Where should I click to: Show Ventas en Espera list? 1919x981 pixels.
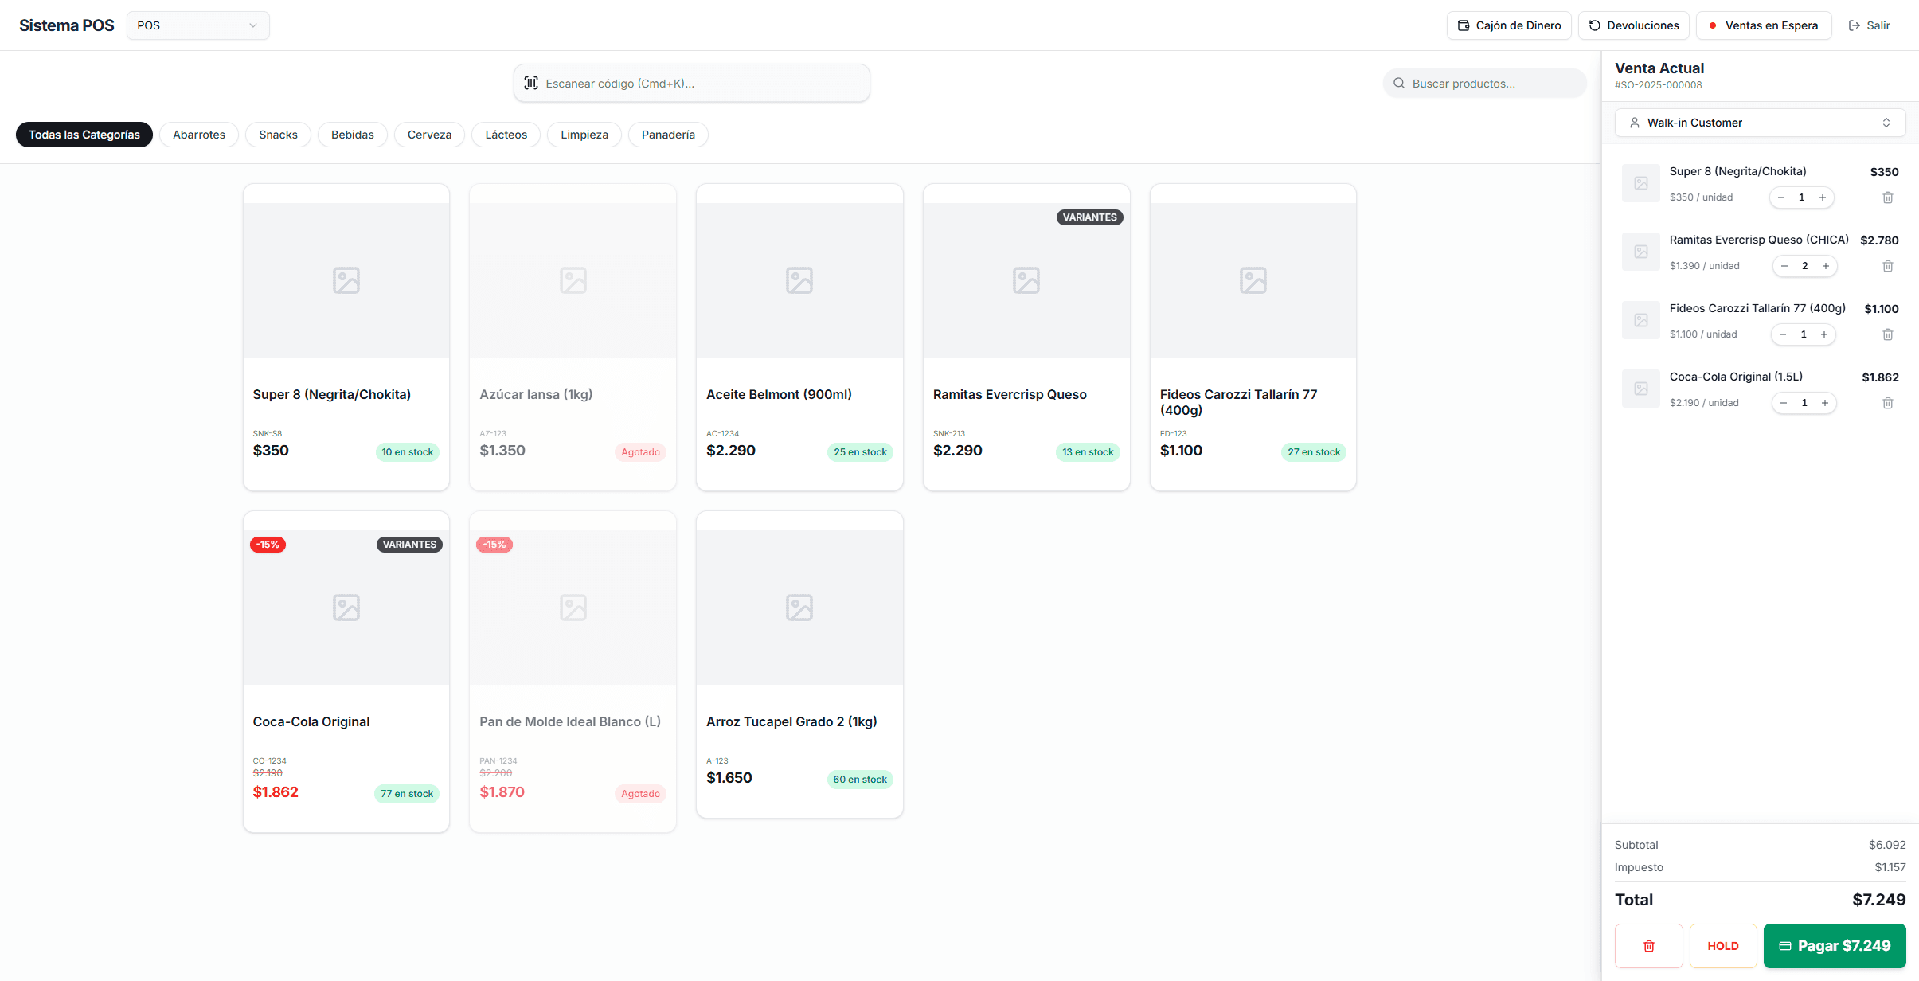pyautogui.click(x=1763, y=25)
